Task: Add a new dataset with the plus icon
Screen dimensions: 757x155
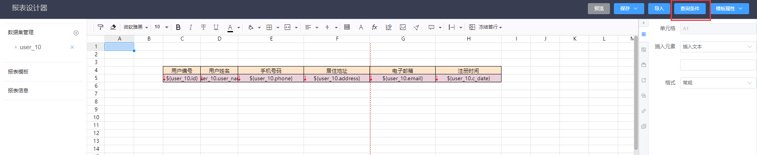Action: pyautogui.click(x=76, y=33)
